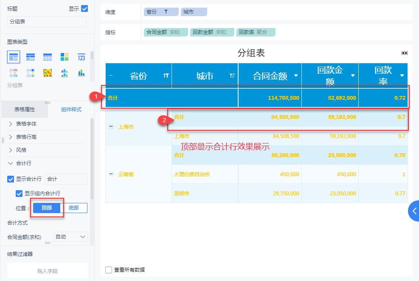Click the filter icon on 省份 dimension pill

pos(166,12)
